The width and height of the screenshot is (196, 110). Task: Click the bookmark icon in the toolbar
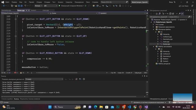pos(120,6)
